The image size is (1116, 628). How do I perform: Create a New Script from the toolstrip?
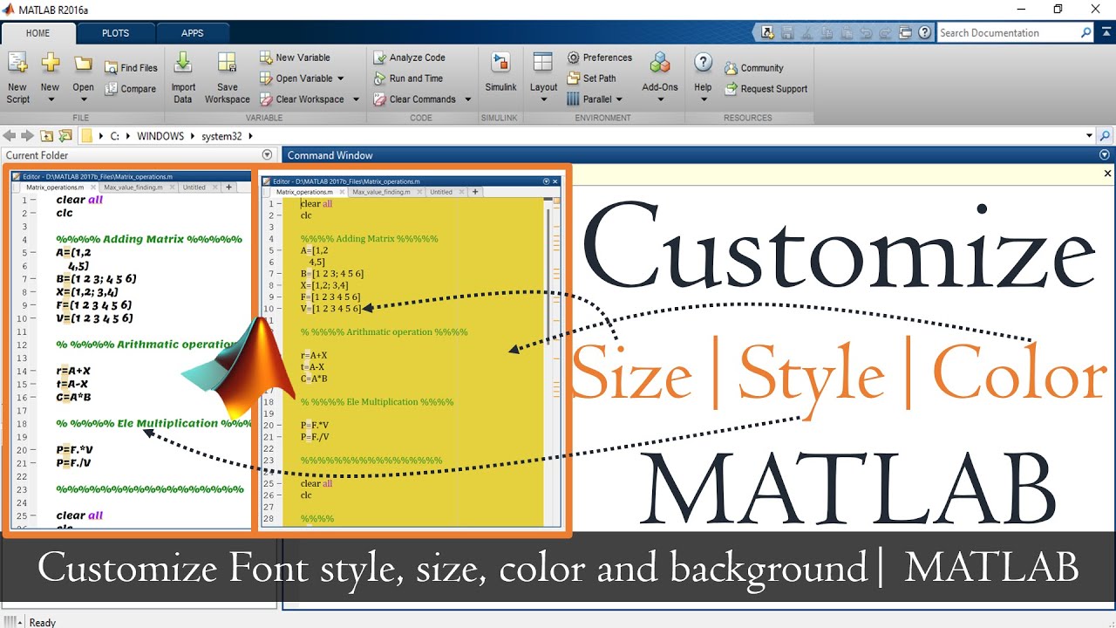[17, 77]
